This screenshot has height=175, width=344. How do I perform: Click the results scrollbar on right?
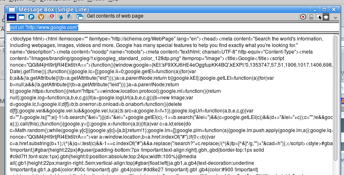(x=335, y=99)
